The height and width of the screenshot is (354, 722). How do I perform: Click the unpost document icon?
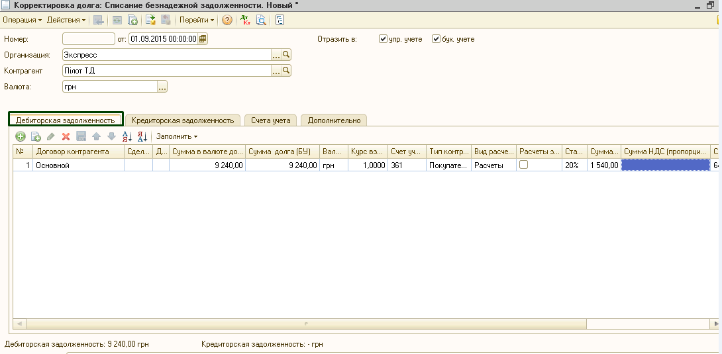pyautogui.click(x=166, y=21)
